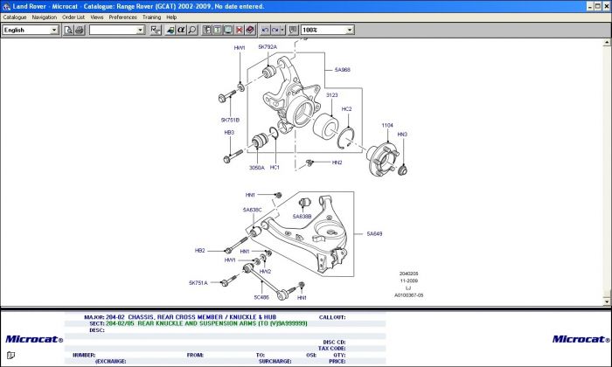The width and height of the screenshot is (612, 367).
Task: Select callout HB2 bolt label
Action: point(200,251)
